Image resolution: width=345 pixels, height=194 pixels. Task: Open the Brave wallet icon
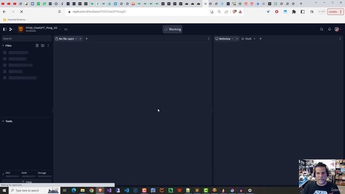click(x=312, y=12)
